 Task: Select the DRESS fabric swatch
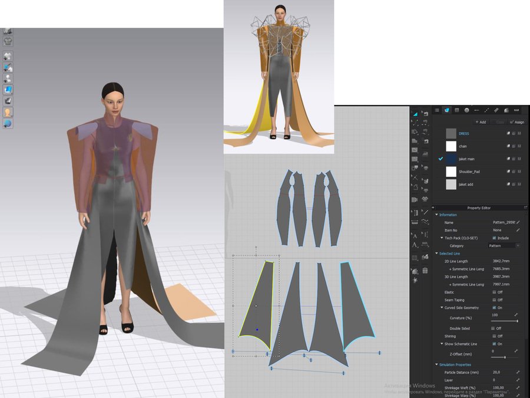pos(451,134)
